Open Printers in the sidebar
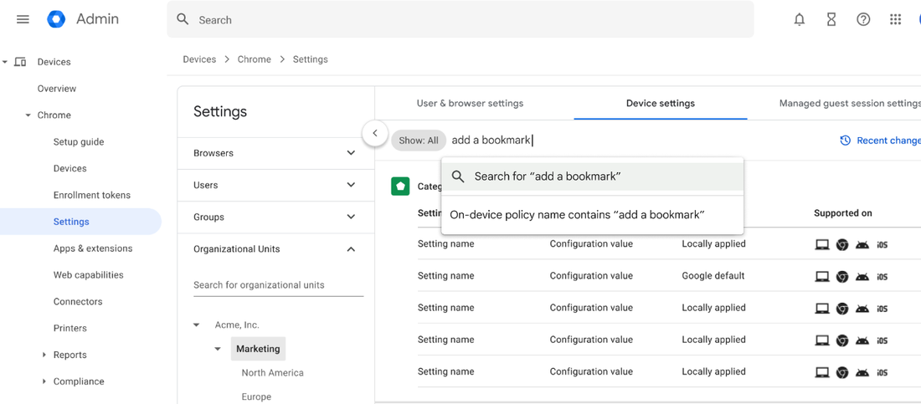The image size is (921, 404). [x=69, y=328]
